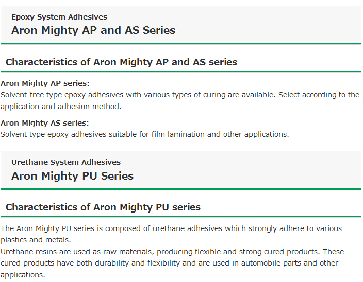Viewport: 363px width, 282px height.
Task: Click the green underline below the urethane banner
Action: pos(181,189)
